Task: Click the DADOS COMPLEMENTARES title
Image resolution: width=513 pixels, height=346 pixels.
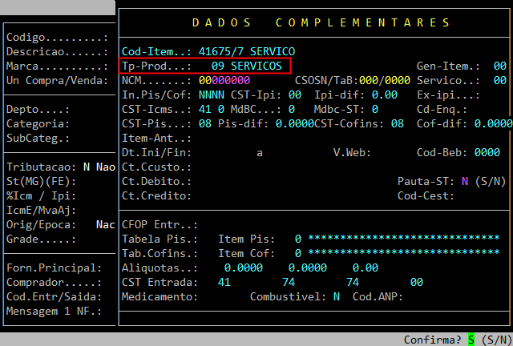Action: (321, 22)
